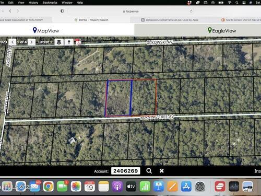Open Podcasts from the dock
Screen dimensions: 261x196
pos(117,186)
